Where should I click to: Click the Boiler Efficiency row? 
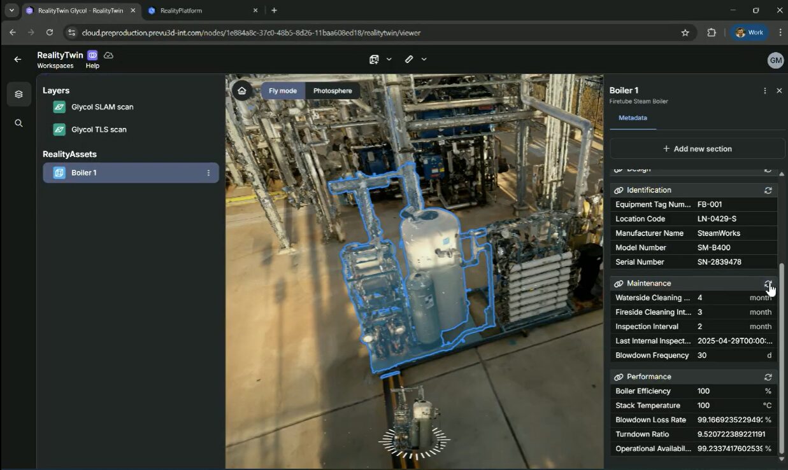click(x=694, y=391)
